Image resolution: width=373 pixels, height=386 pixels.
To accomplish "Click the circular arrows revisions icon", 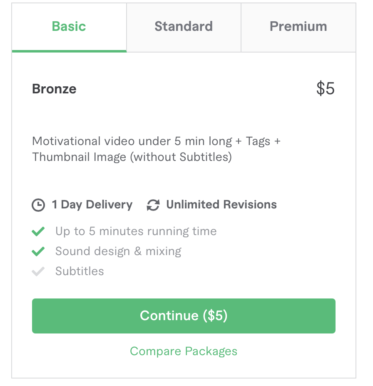I will point(153,205).
